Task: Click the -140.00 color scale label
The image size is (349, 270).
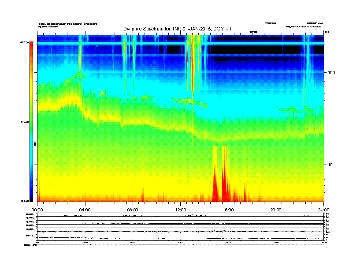Action: tap(24, 122)
